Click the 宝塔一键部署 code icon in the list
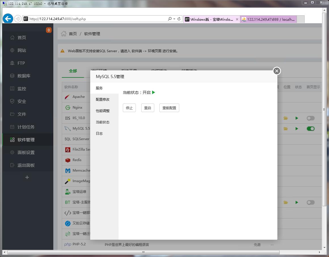This screenshot has width=329, height=257. [x=68, y=213]
